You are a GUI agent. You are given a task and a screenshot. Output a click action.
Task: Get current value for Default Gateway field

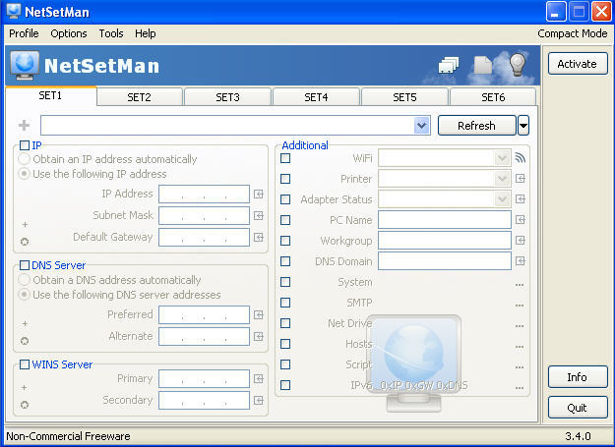click(x=259, y=237)
